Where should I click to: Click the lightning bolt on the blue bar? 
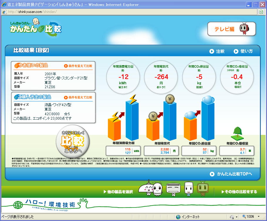coord(133,99)
